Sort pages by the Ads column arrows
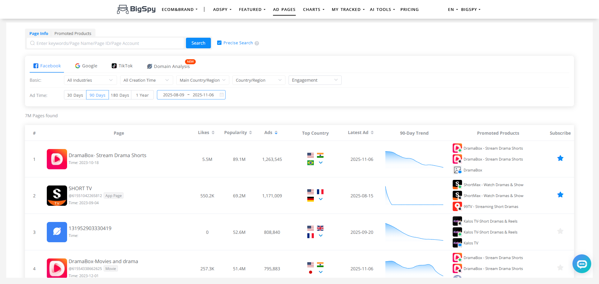The width and height of the screenshot is (599, 284). [x=276, y=132]
